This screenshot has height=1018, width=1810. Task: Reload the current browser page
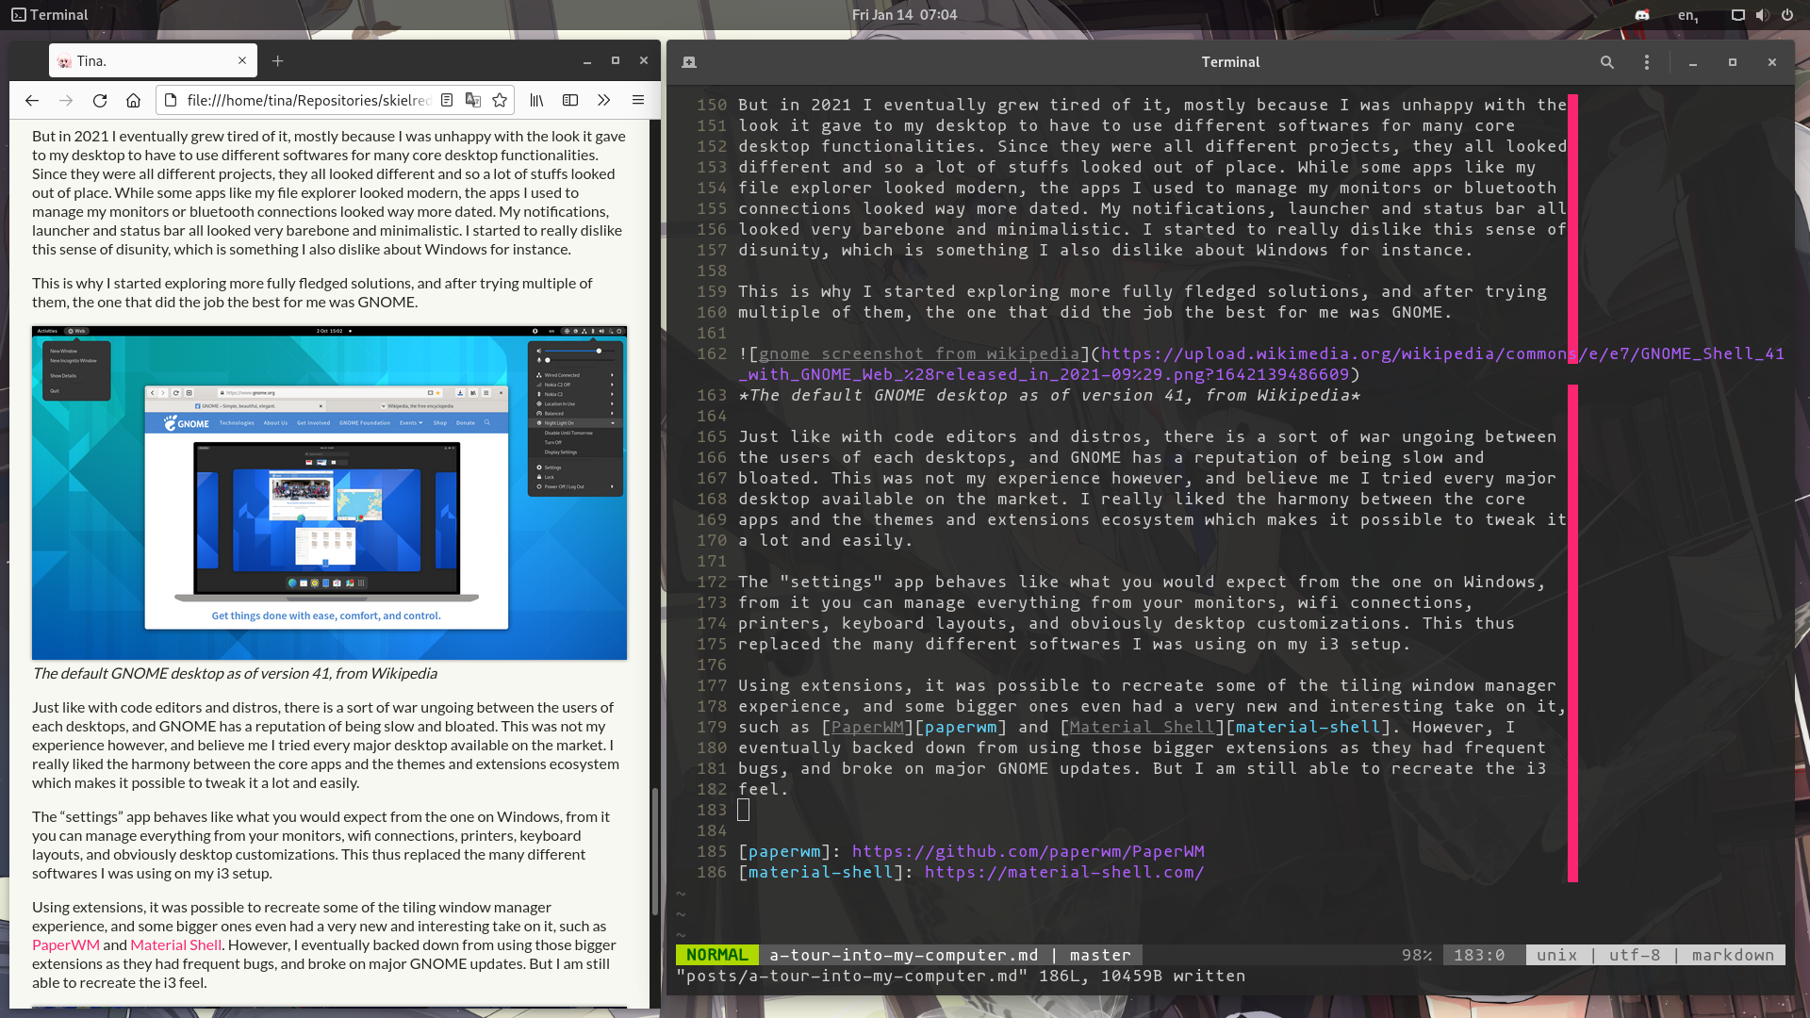pyautogui.click(x=100, y=100)
